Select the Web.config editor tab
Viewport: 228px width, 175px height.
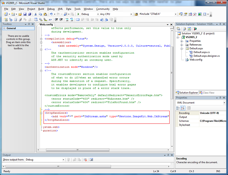click(46, 25)
